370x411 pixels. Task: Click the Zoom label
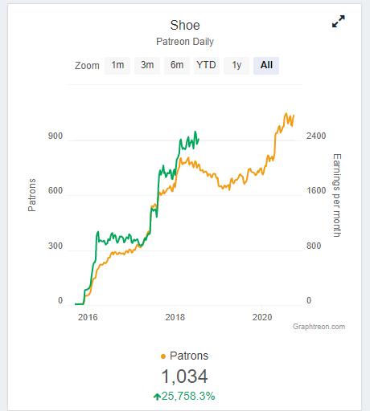click(87, 66)
